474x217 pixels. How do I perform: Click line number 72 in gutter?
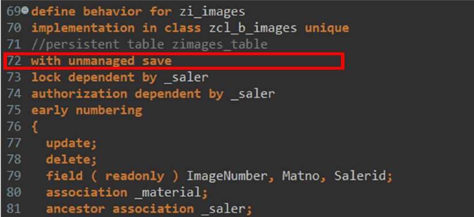click(14, 61)
